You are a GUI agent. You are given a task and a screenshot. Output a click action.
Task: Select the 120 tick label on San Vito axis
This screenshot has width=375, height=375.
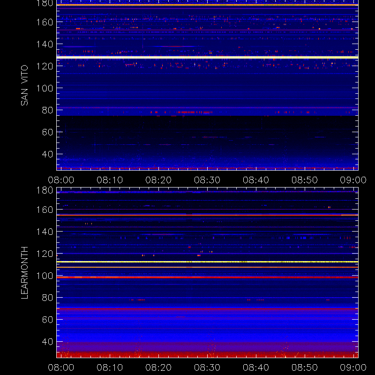(x=45, y=66)
